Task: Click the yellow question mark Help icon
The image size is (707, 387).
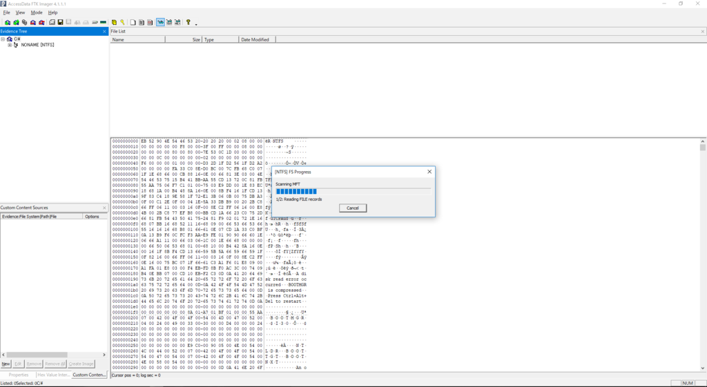Action: point(188,22)
